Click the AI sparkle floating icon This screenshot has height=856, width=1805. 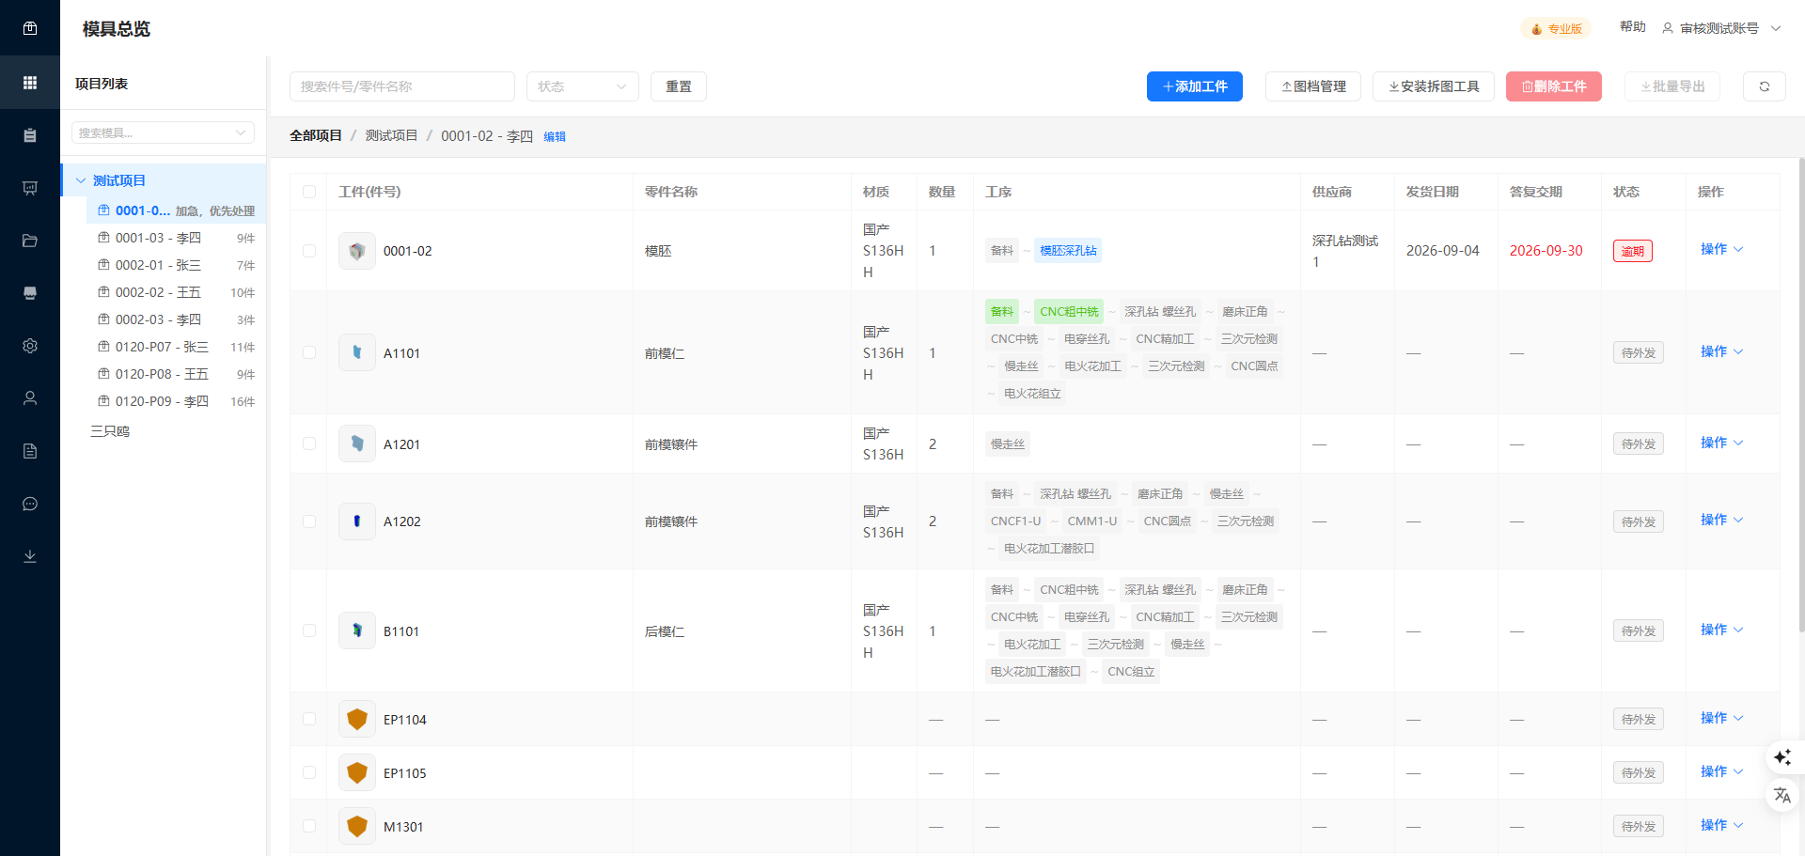click(x=1782, y=757)
